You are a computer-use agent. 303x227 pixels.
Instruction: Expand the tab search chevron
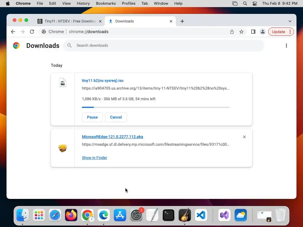(x=290, y=21)
